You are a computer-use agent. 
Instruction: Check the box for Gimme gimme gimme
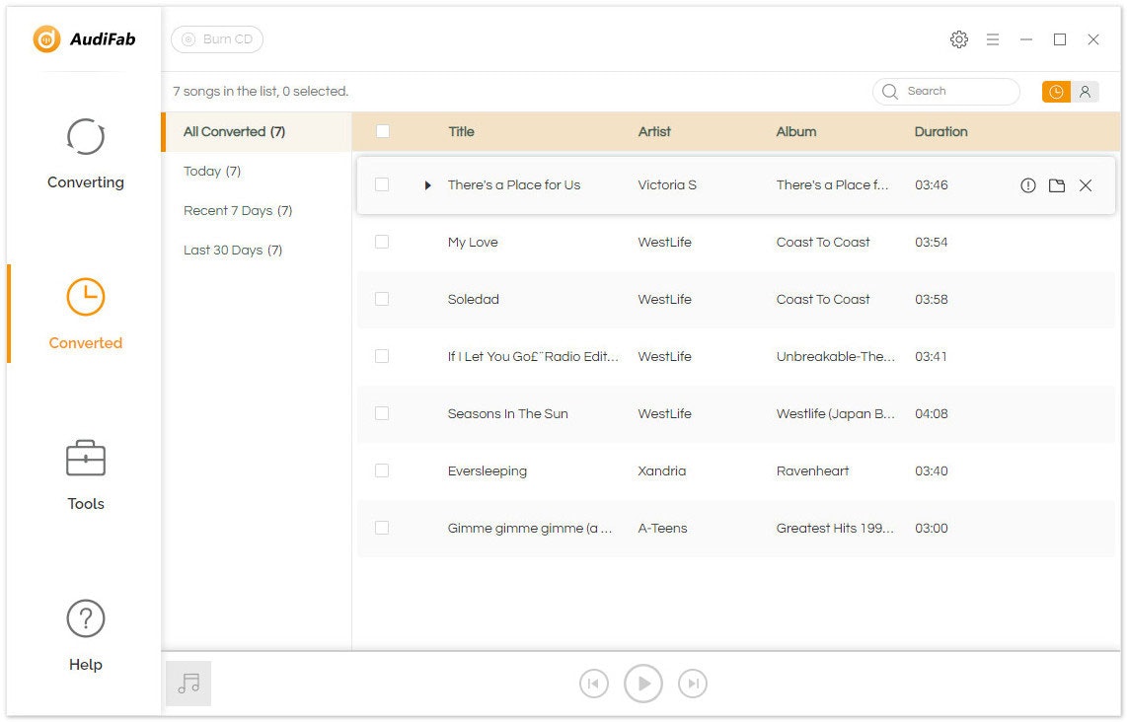(382, 528)
